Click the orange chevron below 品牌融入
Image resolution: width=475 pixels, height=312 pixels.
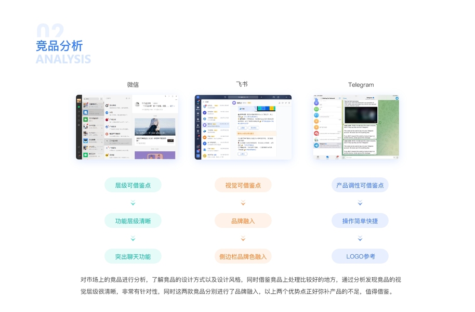point(243,239)
